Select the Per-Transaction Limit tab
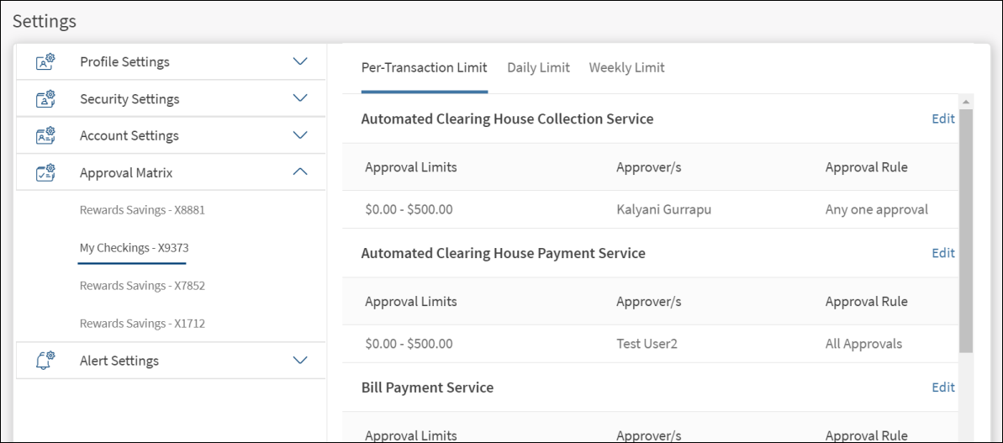This screenshot has width=1003, height=443. (x=424, y=68)
